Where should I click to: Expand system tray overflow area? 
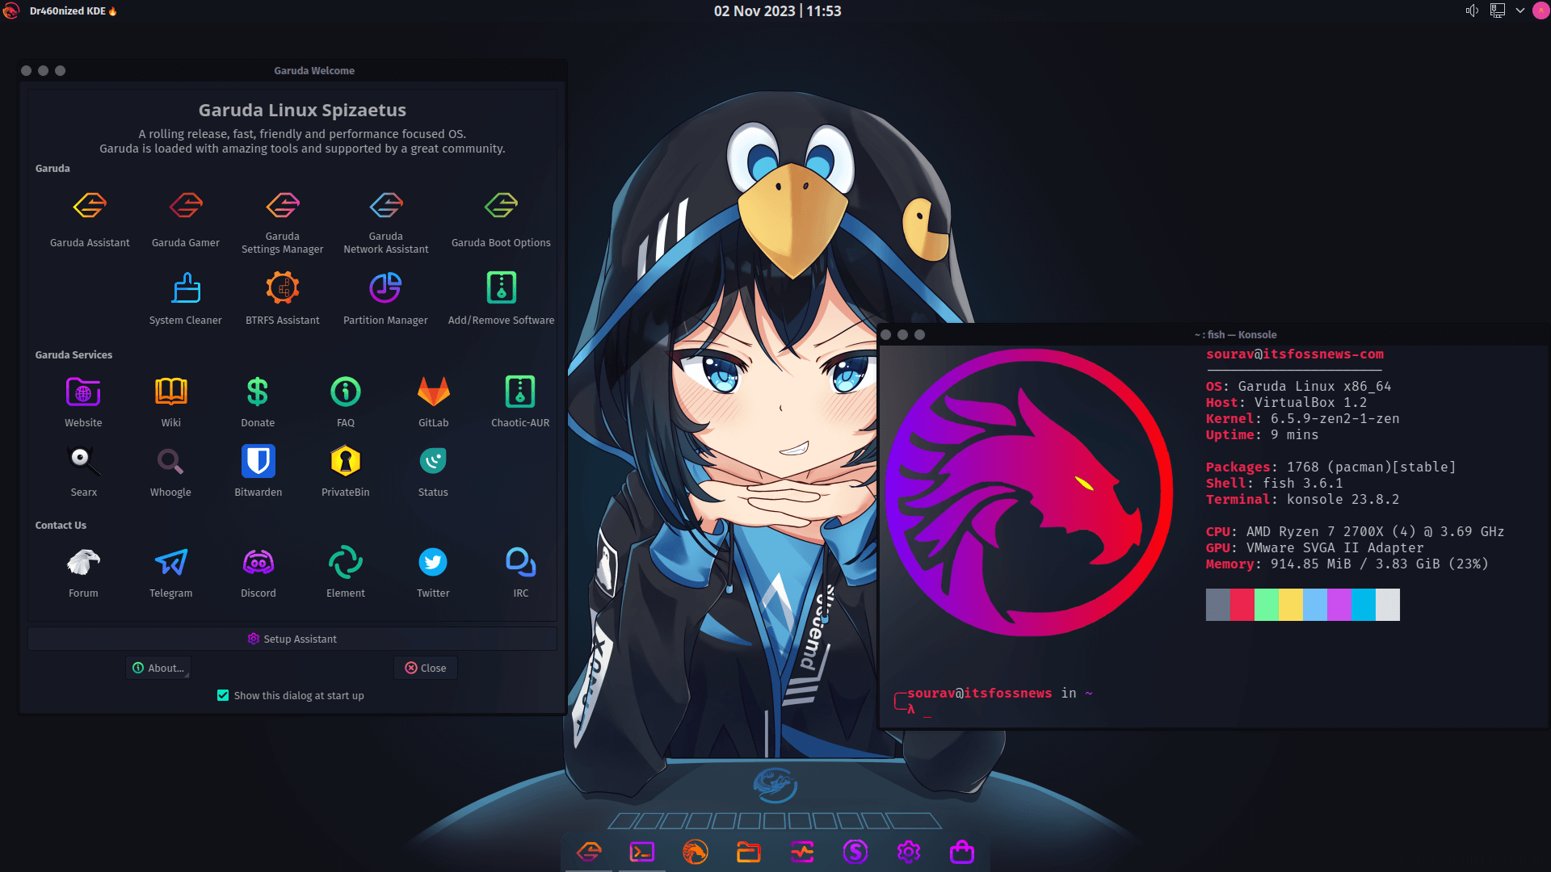point(1520,10)
